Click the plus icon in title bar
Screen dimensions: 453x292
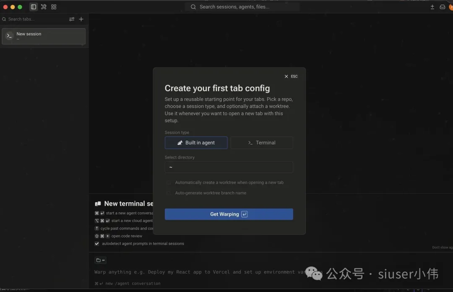pos(432,7)
